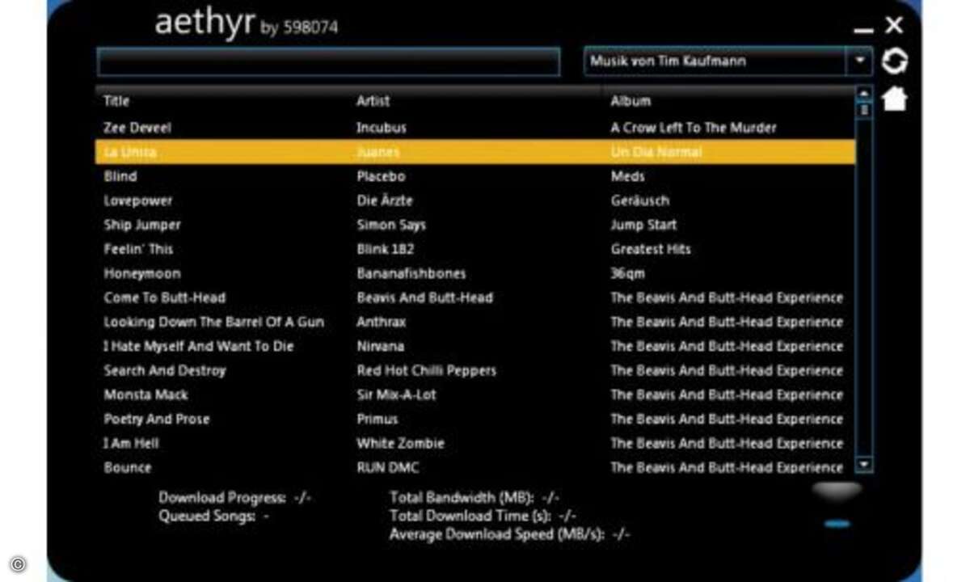Select Looking Down The Barrel Of A Gun
970x582 pixels.
pos(213,322)
